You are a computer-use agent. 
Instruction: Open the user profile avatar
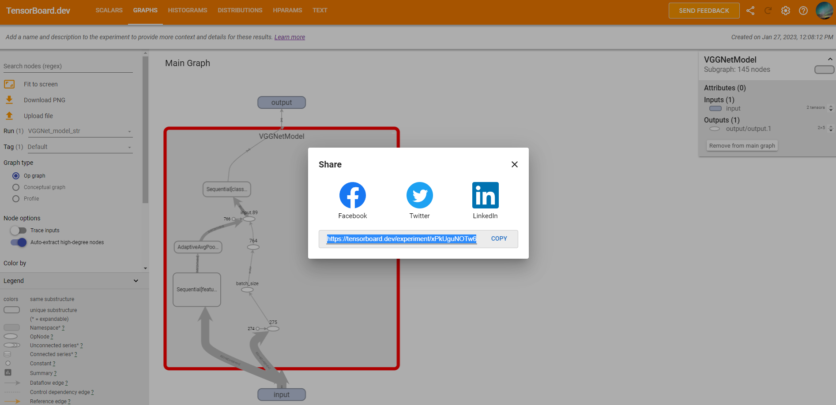(x=824, y=11)
